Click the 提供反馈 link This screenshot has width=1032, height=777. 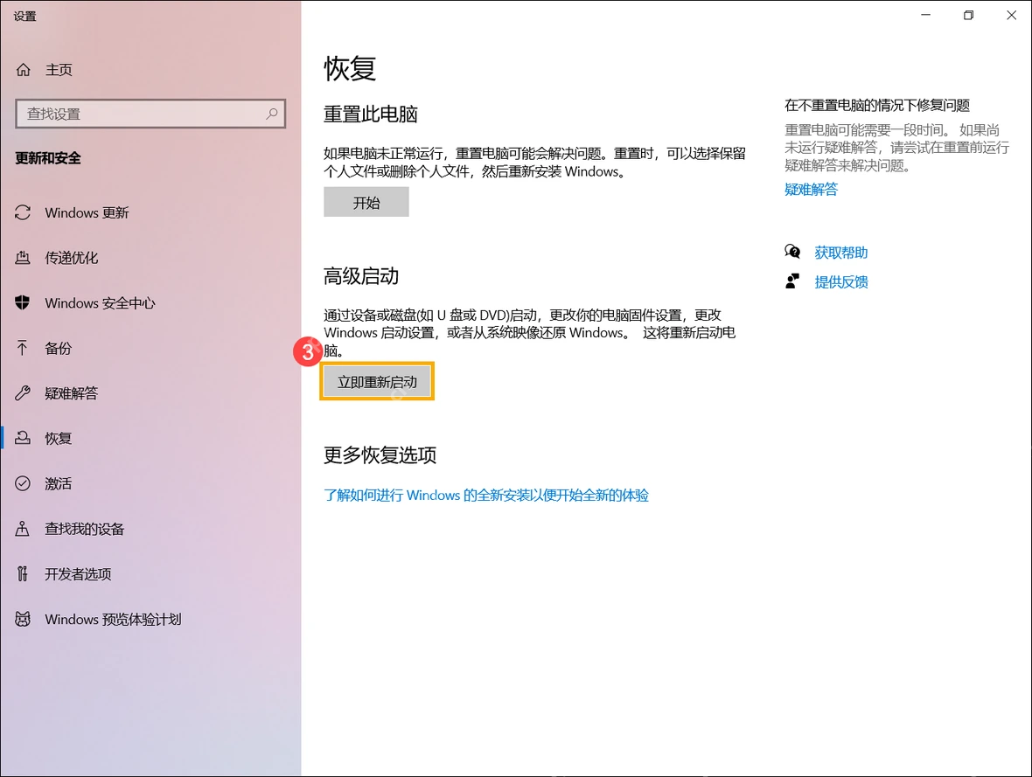coord(841,282)
